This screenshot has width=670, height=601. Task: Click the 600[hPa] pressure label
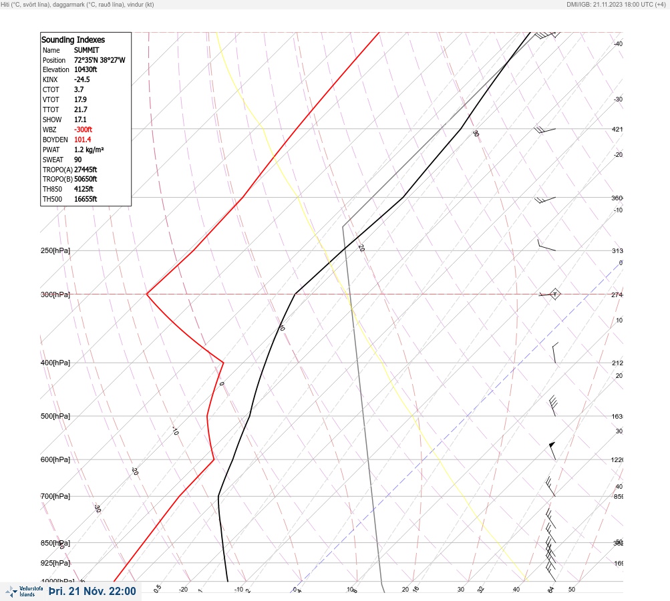point(55,460)
